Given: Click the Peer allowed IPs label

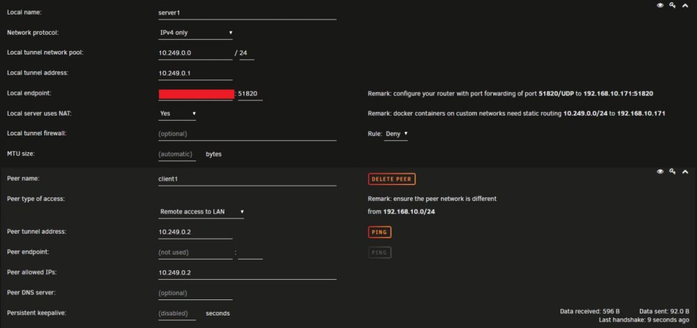Looking at the screenshot, I should coord(31,272).
